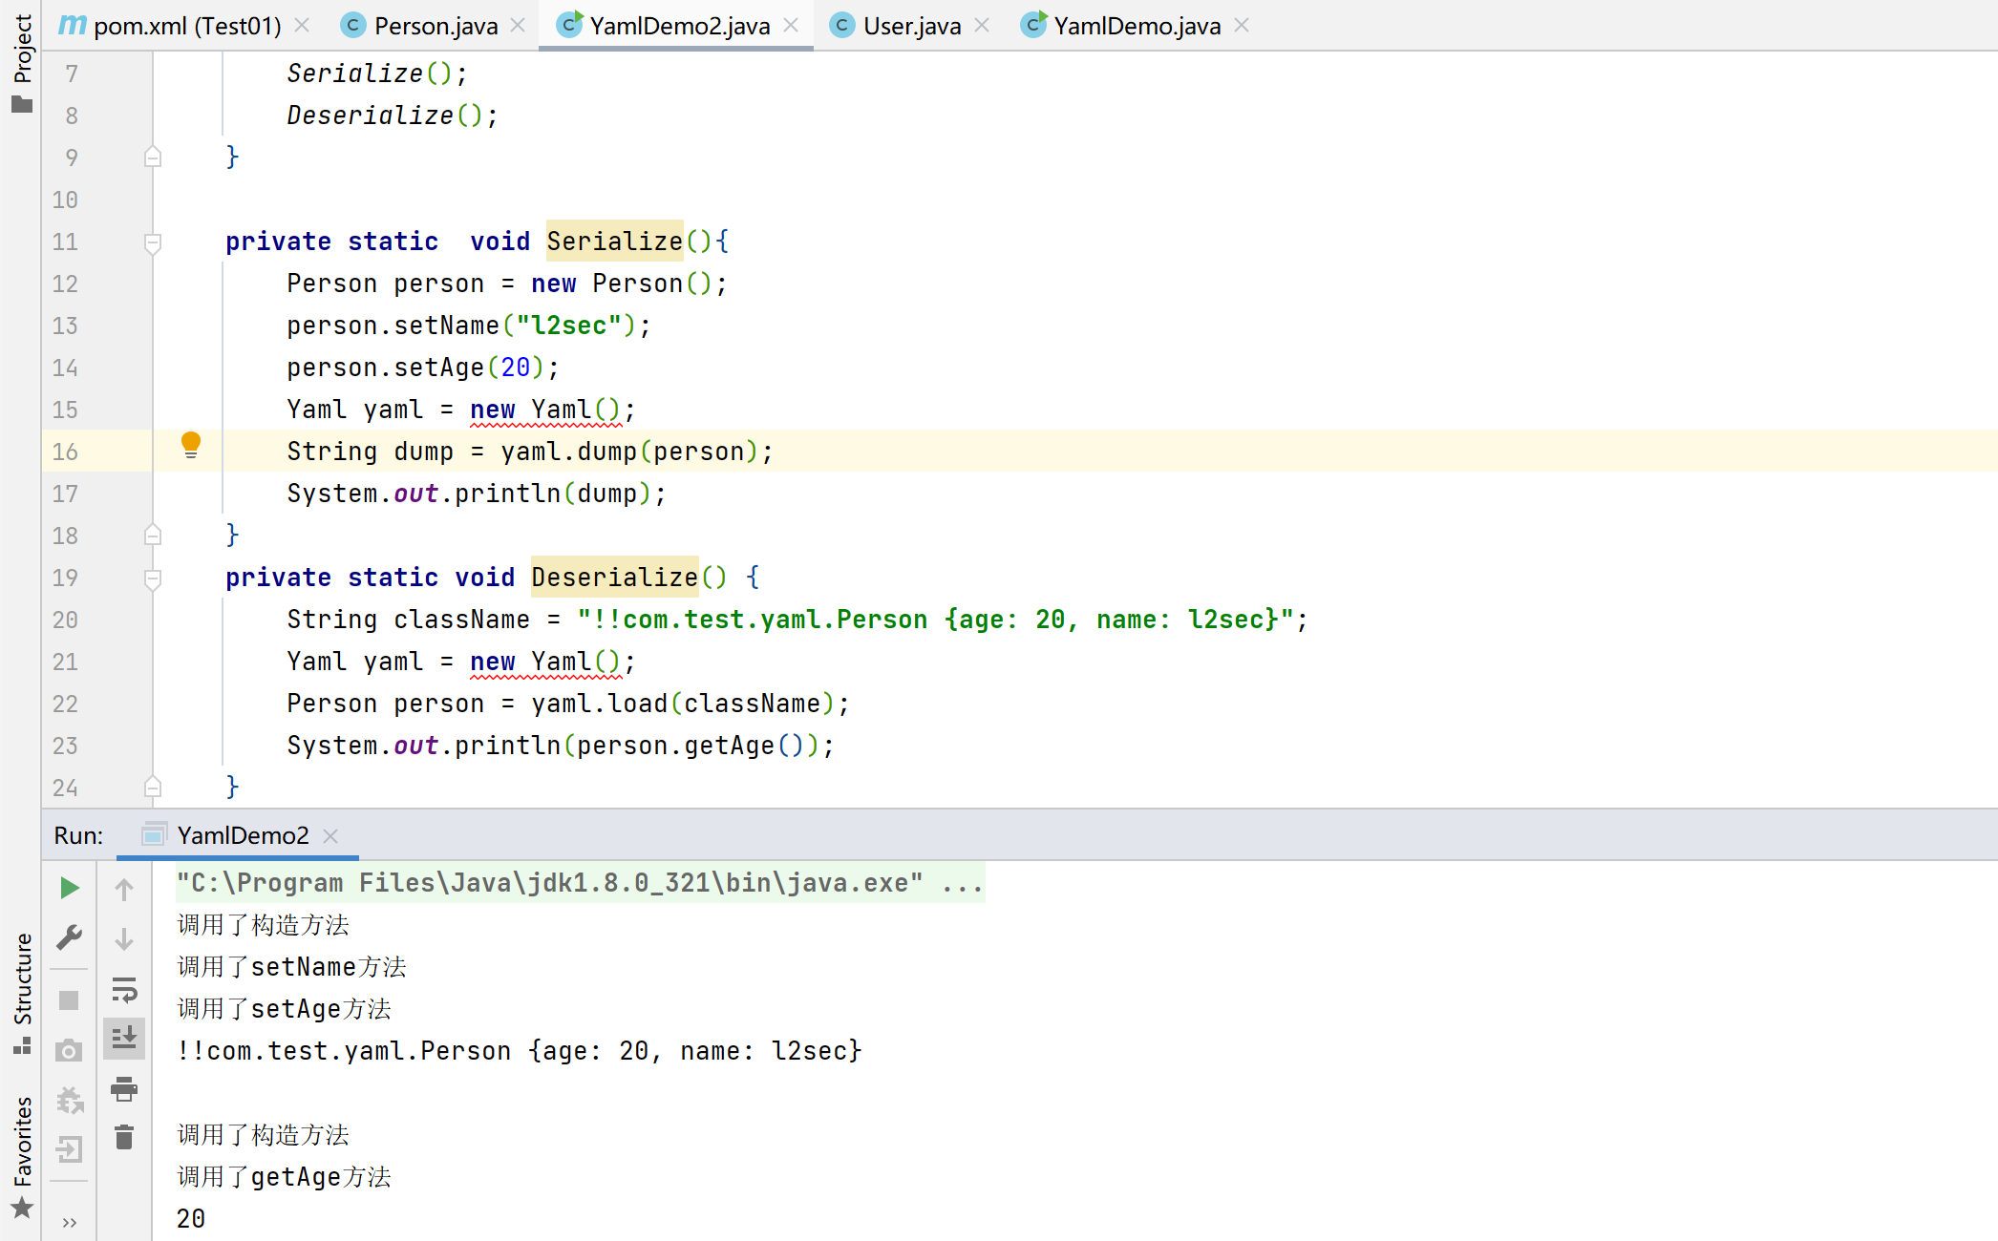Clear console output trash icon
The height and width of the screenshot is (1241, 1998).
coord(124,1137)
